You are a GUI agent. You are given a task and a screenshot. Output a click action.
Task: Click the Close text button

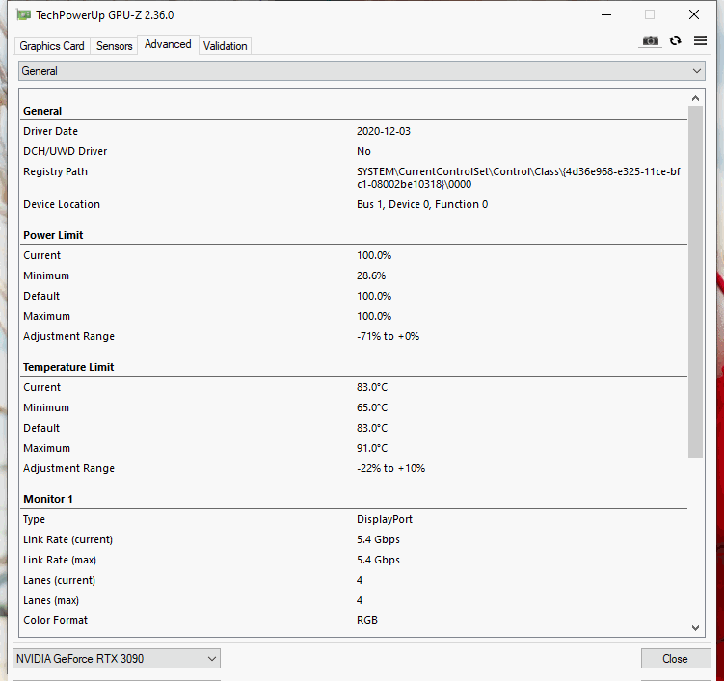675,659
